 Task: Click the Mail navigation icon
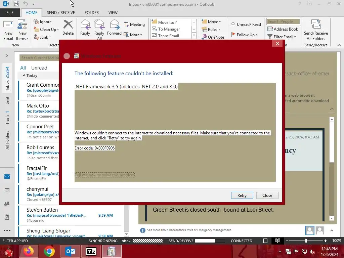7,176
